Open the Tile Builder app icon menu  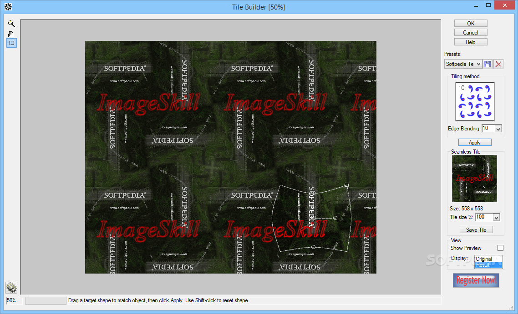[8, 7]
